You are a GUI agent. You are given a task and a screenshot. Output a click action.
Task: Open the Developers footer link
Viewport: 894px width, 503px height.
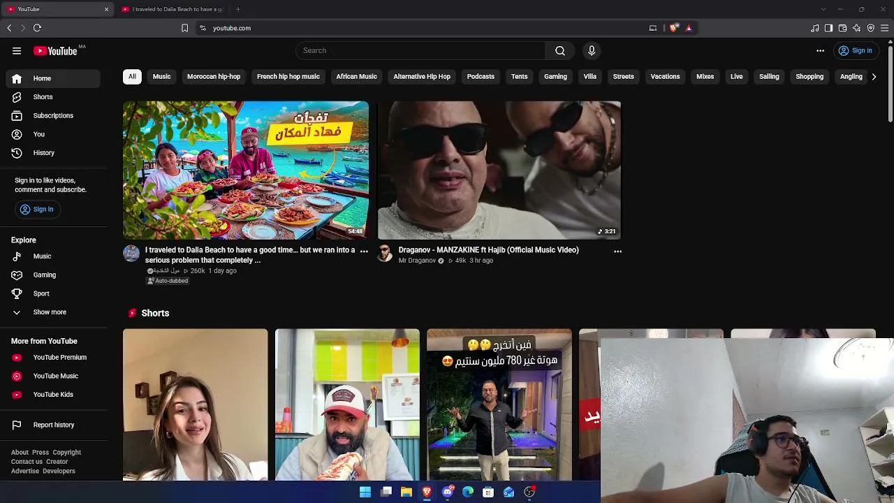coord(59,472)
